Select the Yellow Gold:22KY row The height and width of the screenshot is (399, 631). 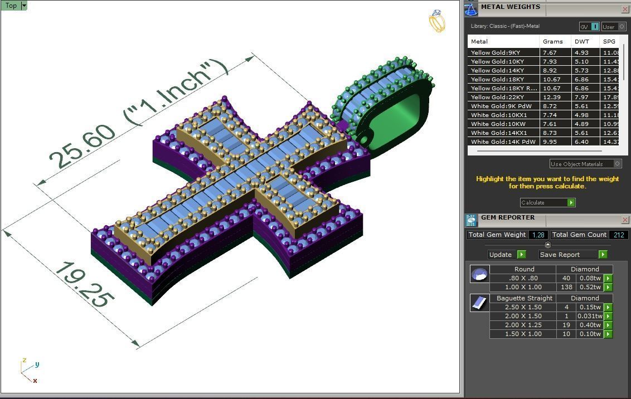pos(543,97)
